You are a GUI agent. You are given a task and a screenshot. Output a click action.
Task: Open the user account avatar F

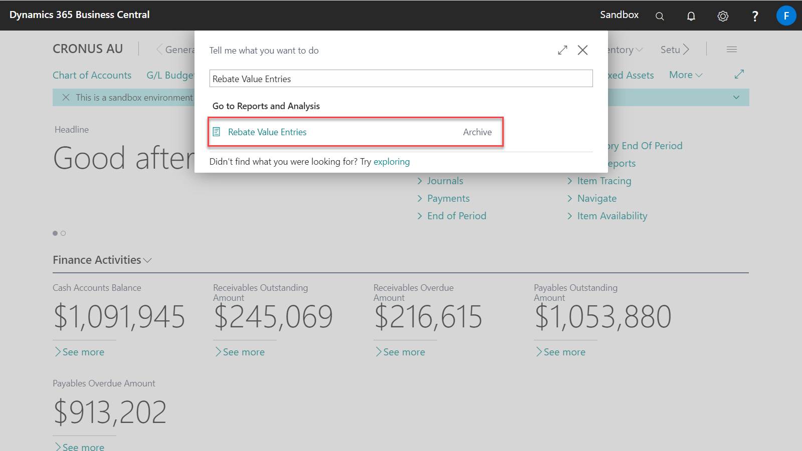(786, 16)
